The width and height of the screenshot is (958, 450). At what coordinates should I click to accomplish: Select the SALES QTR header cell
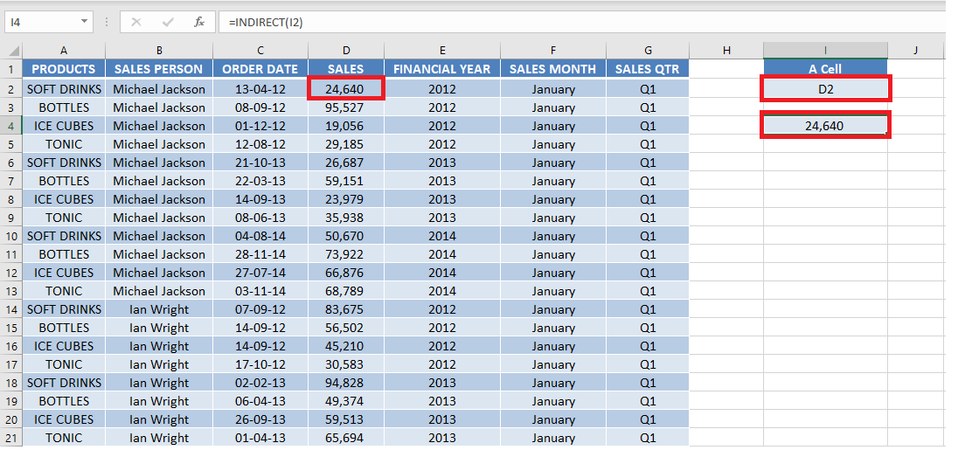[648, 69]
